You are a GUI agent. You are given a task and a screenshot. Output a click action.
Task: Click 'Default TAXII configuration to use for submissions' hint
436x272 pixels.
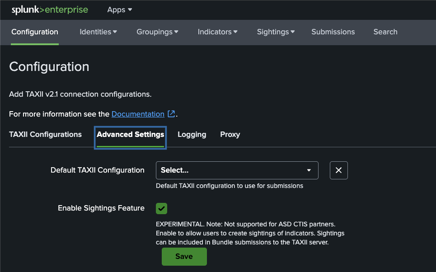pos(230,186)
